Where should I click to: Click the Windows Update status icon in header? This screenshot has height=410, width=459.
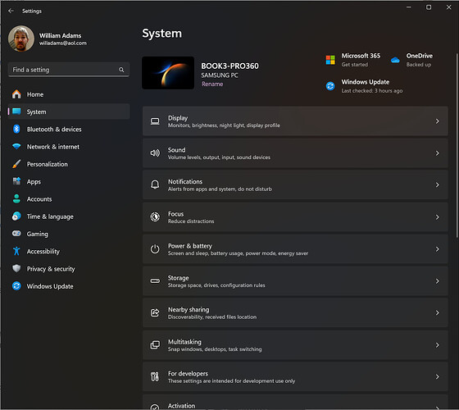tap(330, 86)
